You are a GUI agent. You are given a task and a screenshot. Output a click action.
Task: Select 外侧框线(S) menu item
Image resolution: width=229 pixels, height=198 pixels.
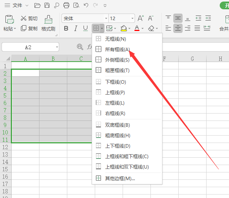(x=127, y=60)
